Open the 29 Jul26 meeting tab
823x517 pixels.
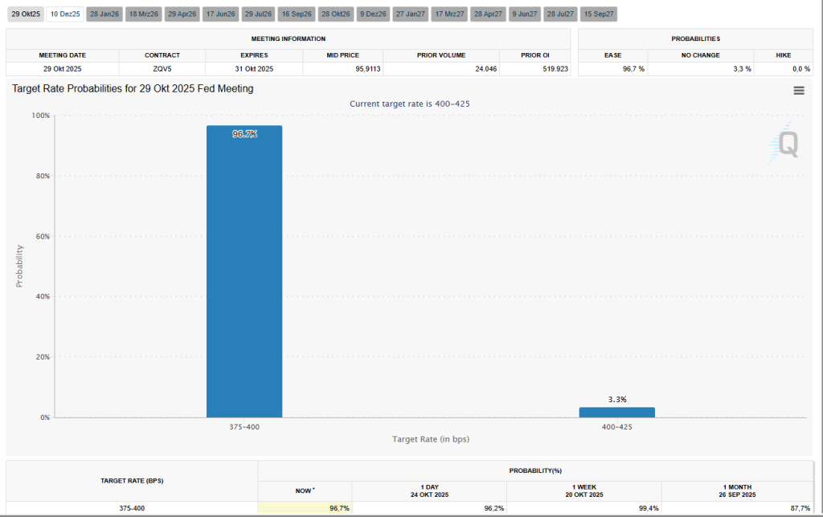[258, 14]
